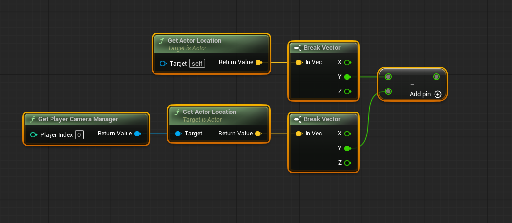Select lower Get Actor Location node title
Viewport: 512px width, 223px height.
coord(209,111)
